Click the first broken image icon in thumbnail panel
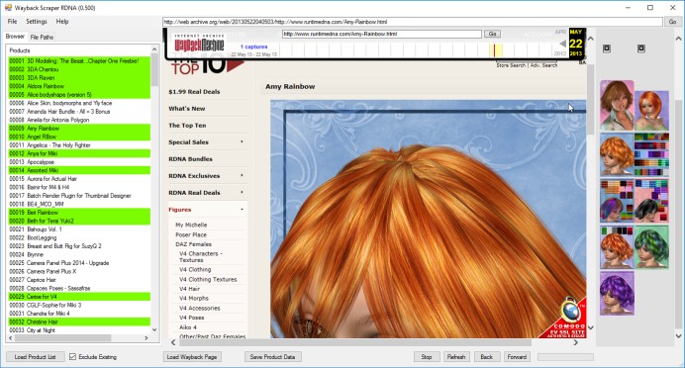 point(607,48)
